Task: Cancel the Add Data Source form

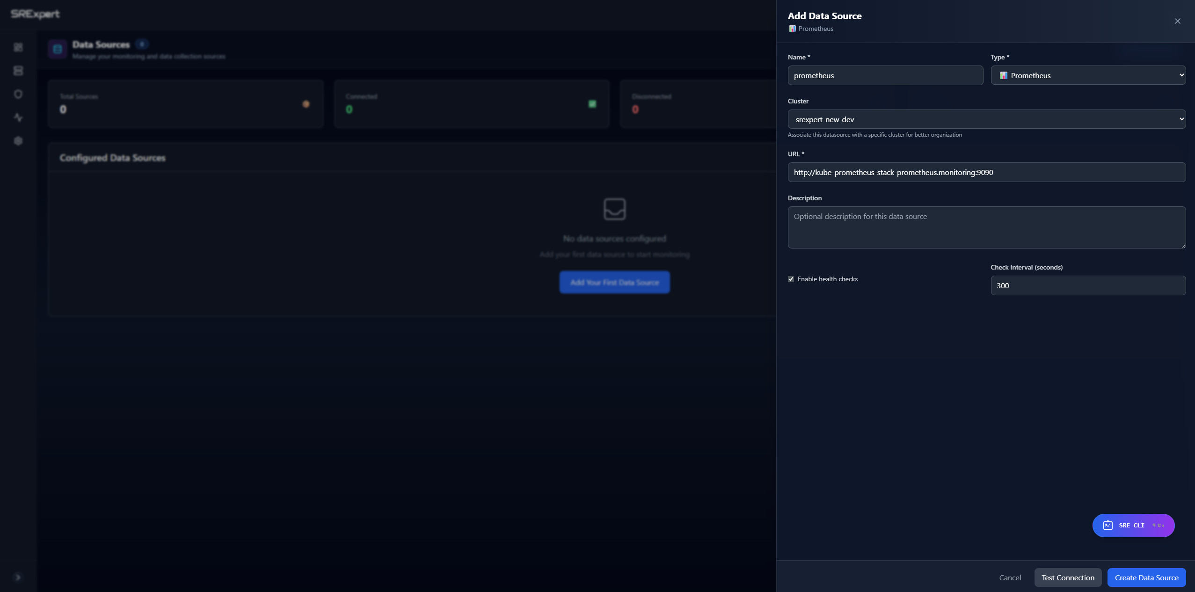Action: (1010, 577)
